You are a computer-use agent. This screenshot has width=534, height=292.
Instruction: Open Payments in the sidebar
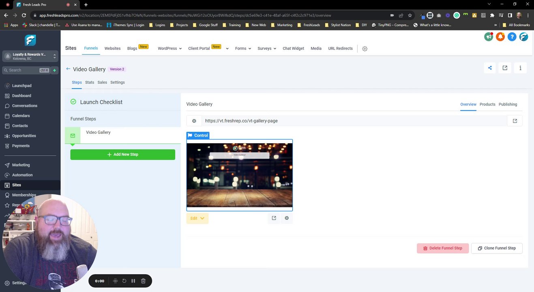21,146
